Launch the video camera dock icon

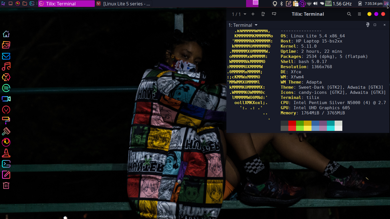click(x=6, y=99)
